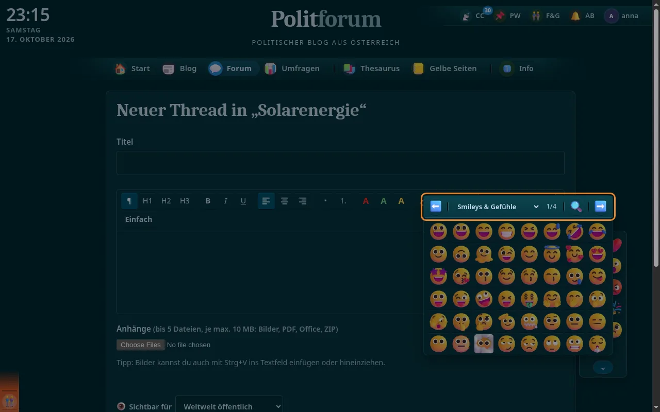660x412 pixels.
Task: Open the Umfragen section
Action: click(x=292, y=68)
